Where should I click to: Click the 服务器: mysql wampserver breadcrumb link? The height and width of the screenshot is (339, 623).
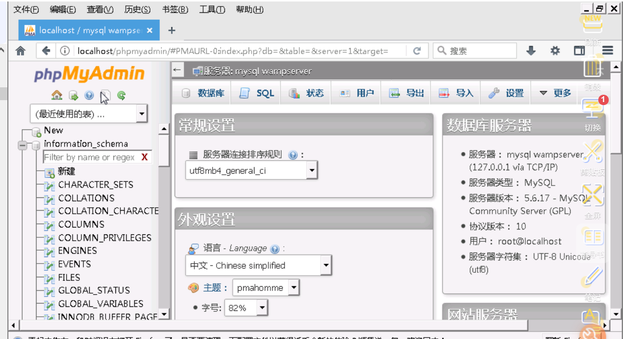coord(257,71)
